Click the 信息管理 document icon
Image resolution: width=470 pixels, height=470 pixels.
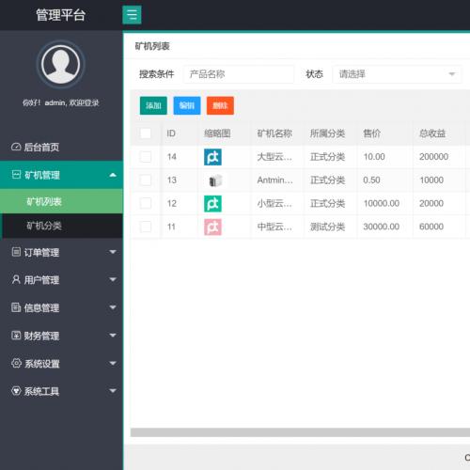pos(16,307)
